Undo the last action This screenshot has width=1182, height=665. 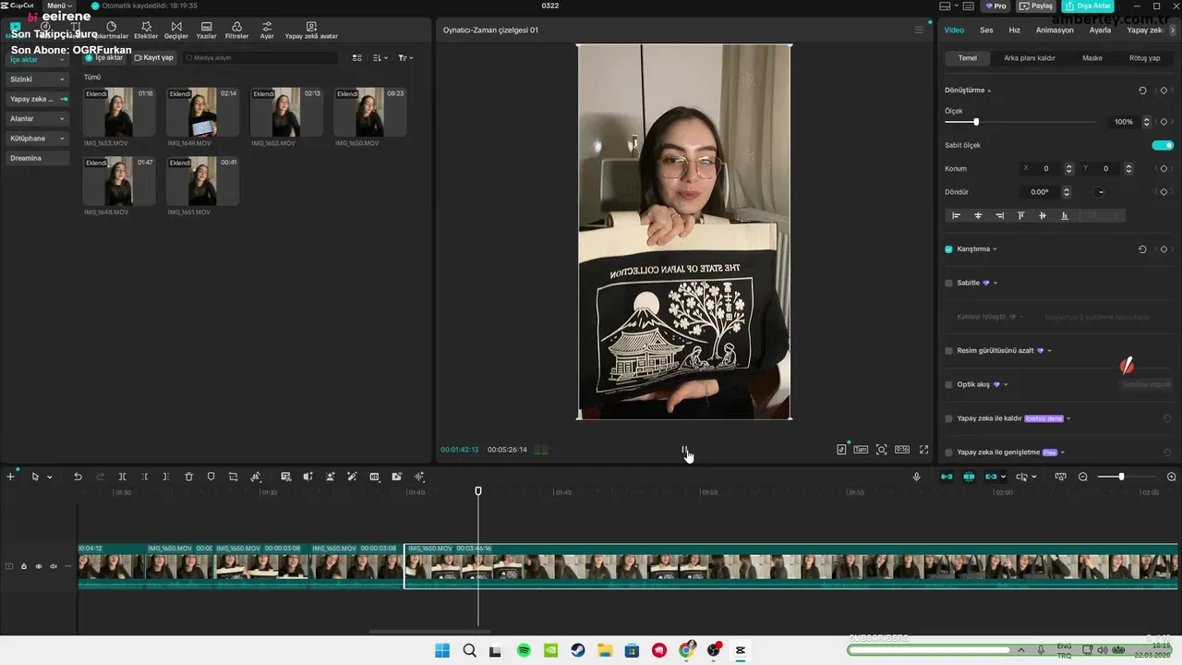(x=78, y=477)
